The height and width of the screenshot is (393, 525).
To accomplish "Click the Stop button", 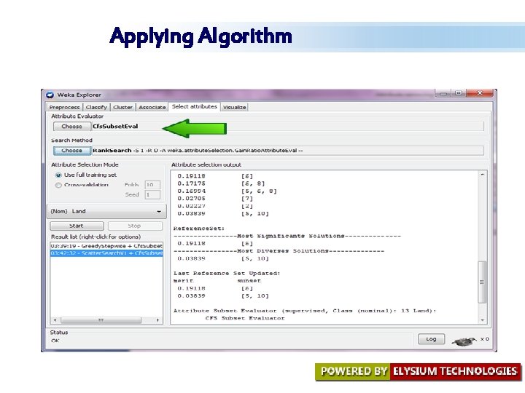I will point(135,226).
